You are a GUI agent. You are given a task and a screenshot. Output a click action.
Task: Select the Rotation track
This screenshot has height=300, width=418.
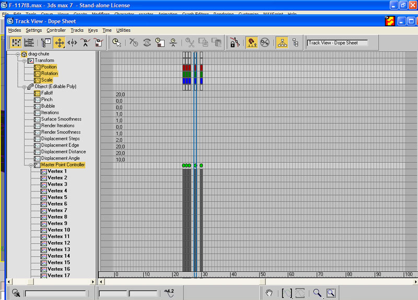click(49, 74)
